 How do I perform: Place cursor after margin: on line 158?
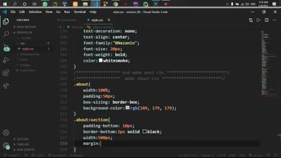point(101,144)
